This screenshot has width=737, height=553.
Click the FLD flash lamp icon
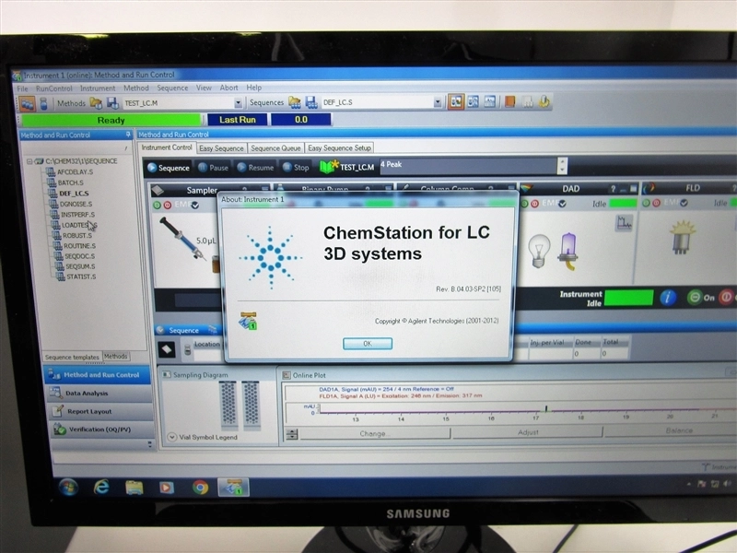(x=682, y=237)
